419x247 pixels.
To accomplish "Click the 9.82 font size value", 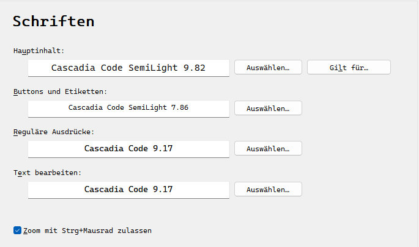I will (195, 68).
